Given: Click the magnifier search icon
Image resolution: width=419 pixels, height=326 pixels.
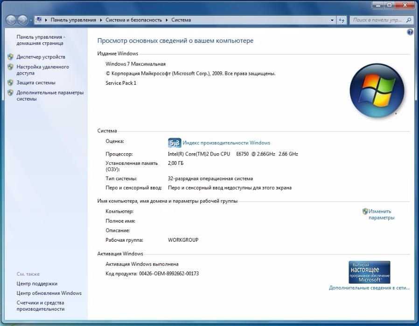Looking at the screenshot, I should point(409,20).
